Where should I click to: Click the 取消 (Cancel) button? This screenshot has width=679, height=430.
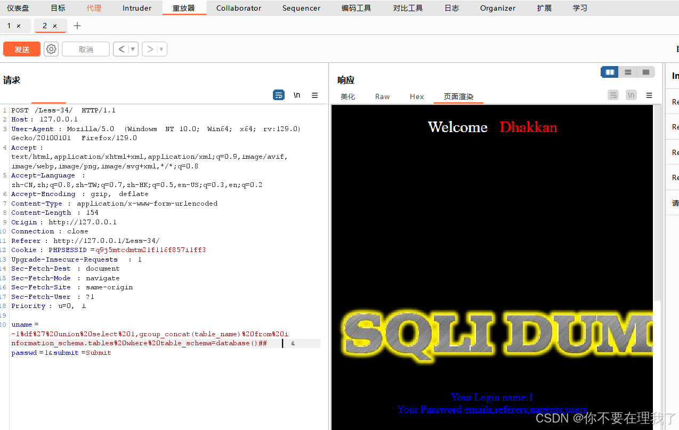[86, 49]
